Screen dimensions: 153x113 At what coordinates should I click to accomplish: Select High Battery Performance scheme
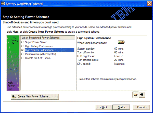22,46
